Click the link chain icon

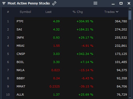(54, 3)
